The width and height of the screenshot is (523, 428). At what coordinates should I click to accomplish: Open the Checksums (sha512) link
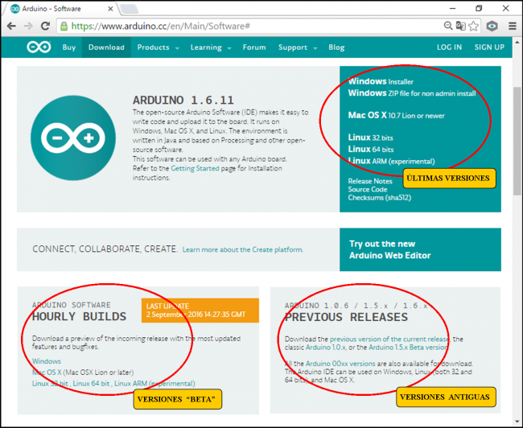(x=379, y=198)
